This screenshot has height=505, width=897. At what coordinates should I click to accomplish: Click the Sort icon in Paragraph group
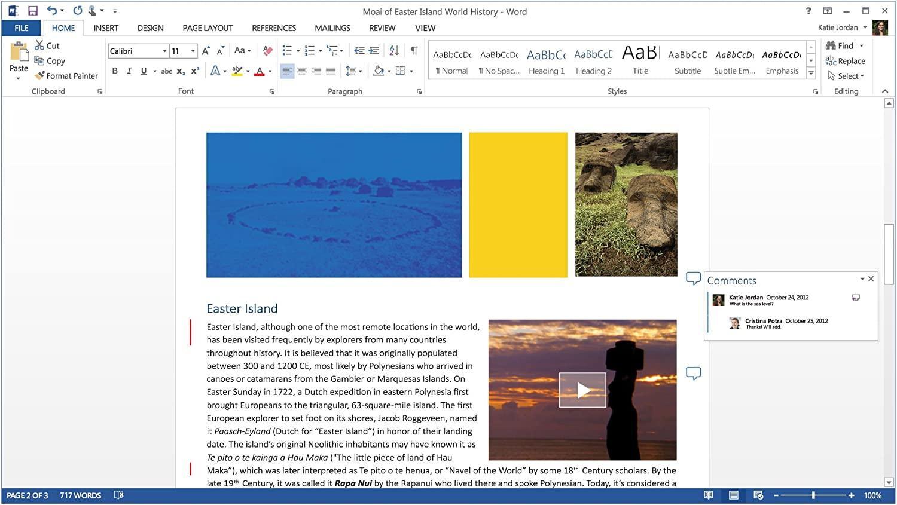394,51
